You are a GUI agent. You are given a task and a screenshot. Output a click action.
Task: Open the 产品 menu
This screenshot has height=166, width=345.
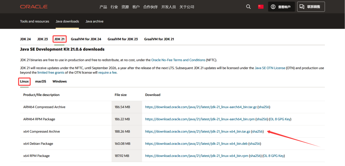pyautogui.click(x=103, y=7)
